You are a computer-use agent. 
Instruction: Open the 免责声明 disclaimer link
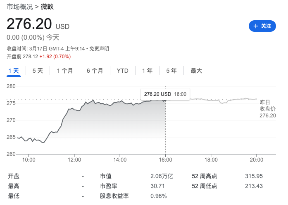(x=99, y=49)
